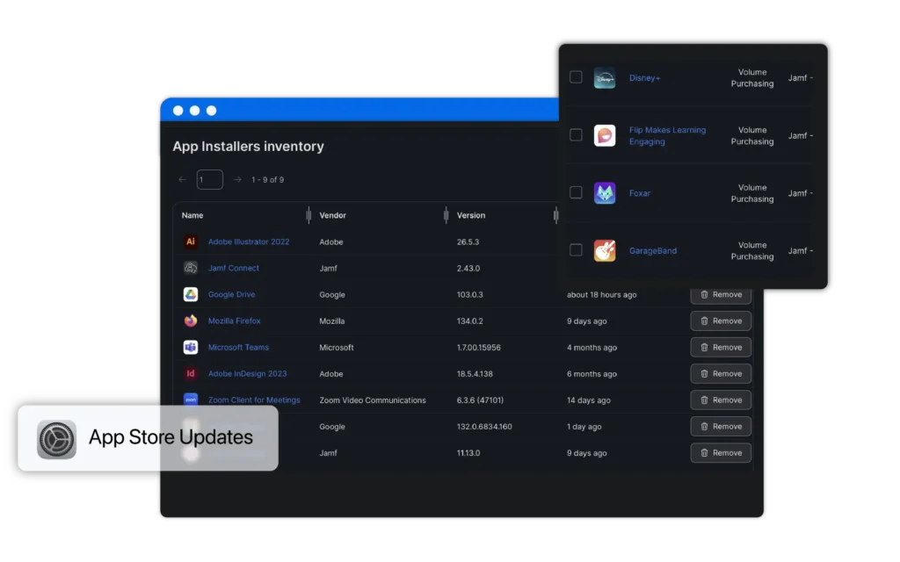Sort by the Name column header
The height and width of the screenshot is (562, 900).
192,216
